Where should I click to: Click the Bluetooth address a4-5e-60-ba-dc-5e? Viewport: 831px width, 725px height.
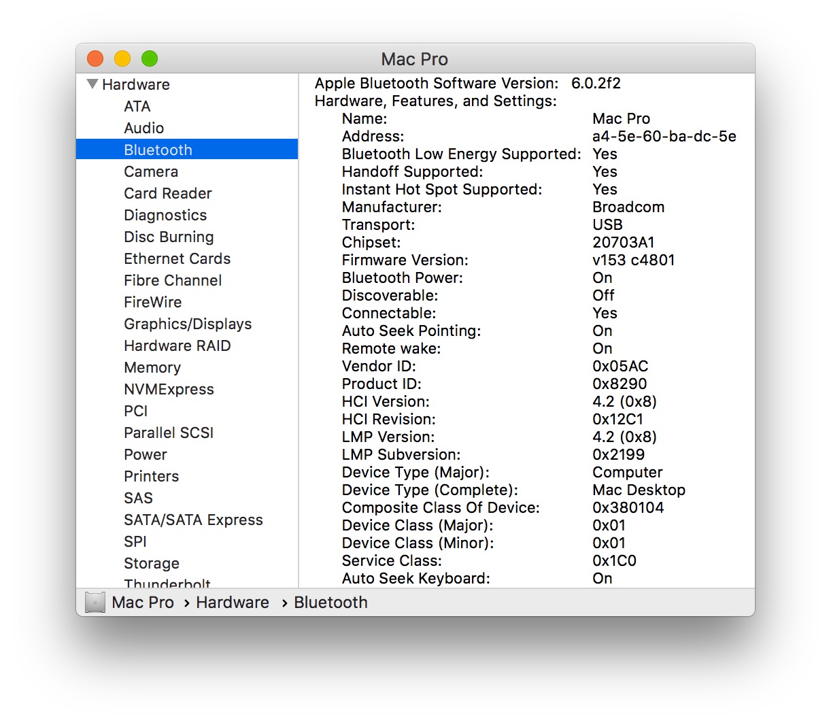664,136
